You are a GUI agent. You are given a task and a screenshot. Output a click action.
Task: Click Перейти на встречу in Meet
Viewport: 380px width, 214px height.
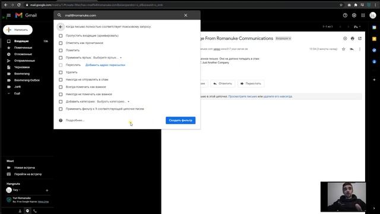click(28, 174)
